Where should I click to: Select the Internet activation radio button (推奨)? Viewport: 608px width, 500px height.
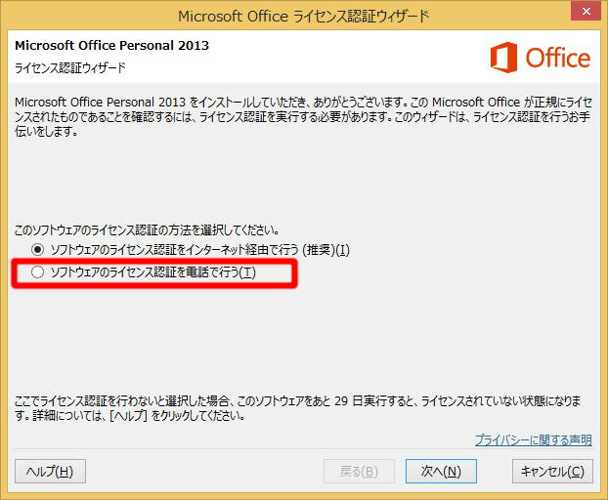tap(37, 250)
